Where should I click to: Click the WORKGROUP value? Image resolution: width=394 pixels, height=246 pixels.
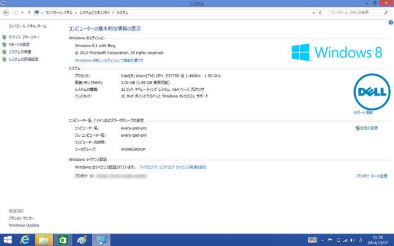pos(133,149)
